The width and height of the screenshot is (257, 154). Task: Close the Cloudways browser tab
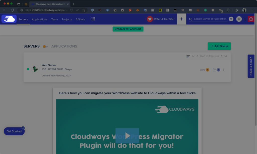pos(68,4)
